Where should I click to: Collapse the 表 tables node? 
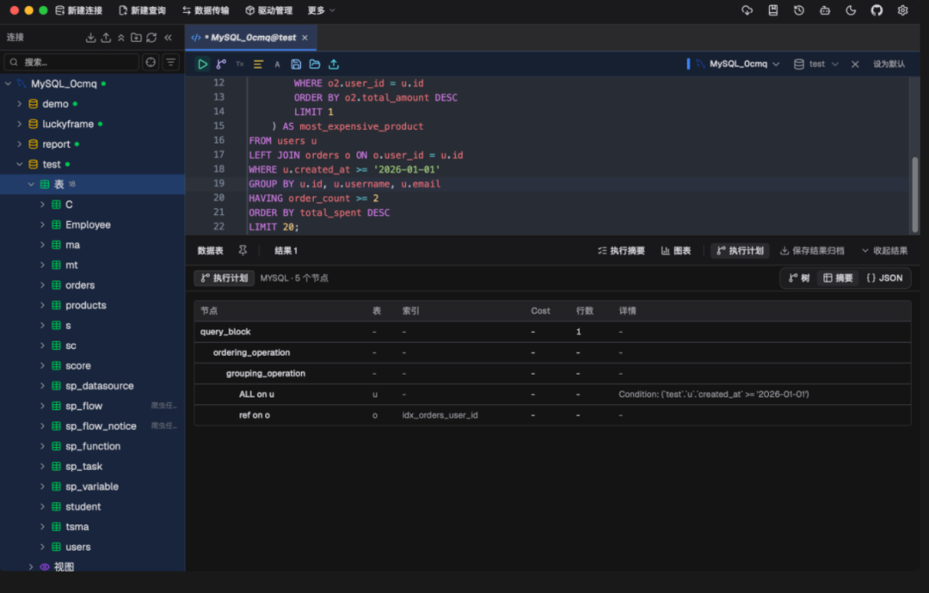point(31,184)
